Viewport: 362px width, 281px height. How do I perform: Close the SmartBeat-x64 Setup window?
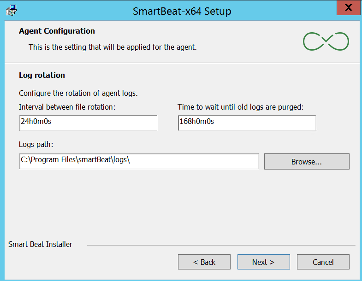(x=349, y=8)
